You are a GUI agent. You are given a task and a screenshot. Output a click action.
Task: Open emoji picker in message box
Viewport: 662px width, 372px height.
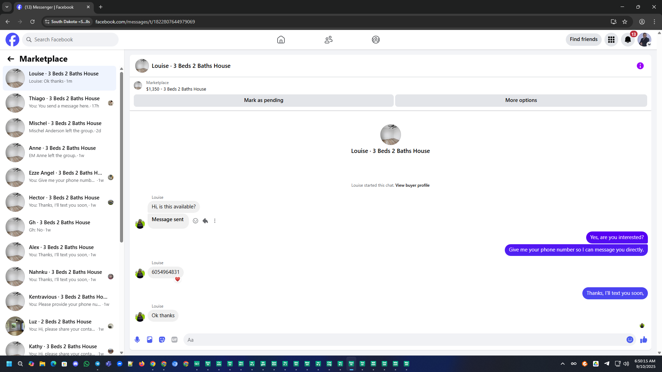[x=630, y=340]
